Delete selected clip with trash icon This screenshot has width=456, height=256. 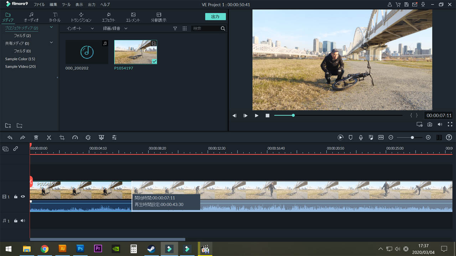point(36,137)
